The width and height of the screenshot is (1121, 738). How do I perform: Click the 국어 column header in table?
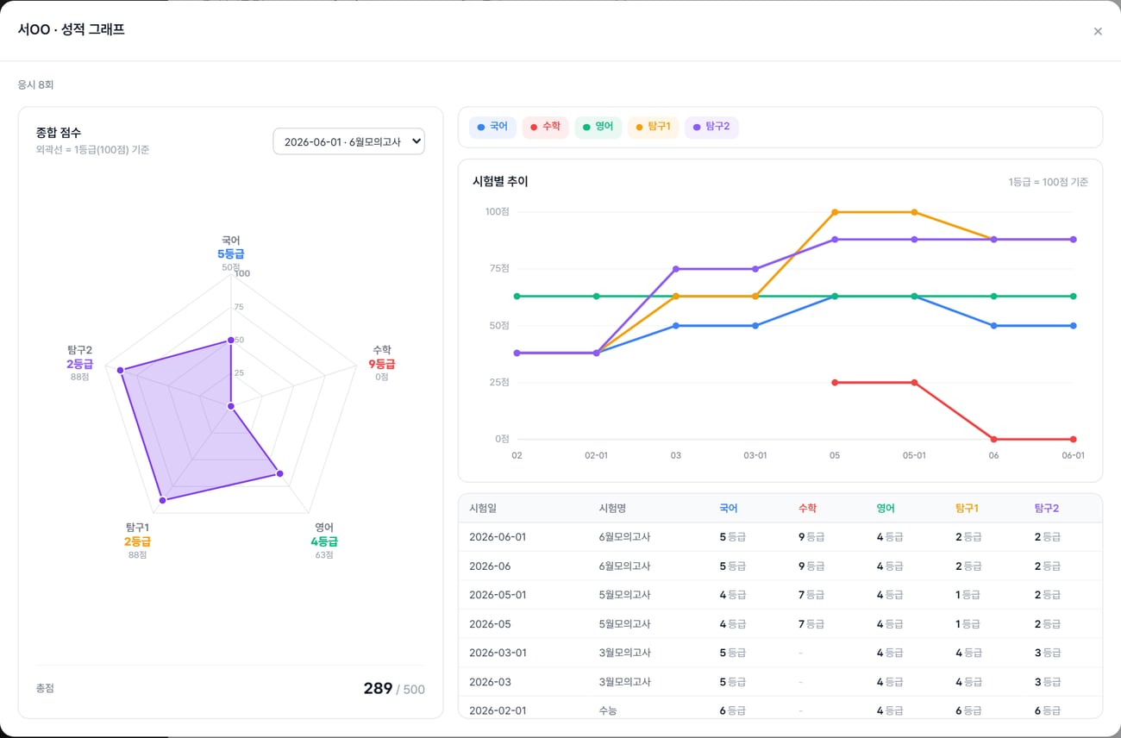(x=729, y=508)
